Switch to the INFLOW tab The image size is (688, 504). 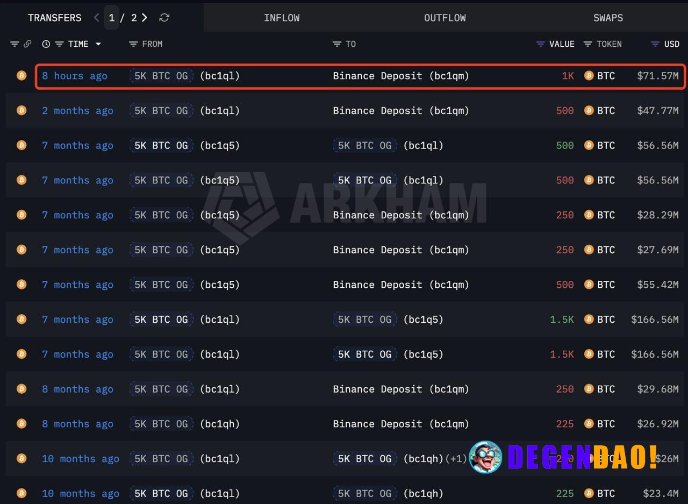[x=282, y=18]
